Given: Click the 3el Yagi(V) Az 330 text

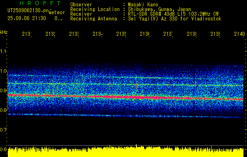Looking at the screenshot, I should pos(175,19).
